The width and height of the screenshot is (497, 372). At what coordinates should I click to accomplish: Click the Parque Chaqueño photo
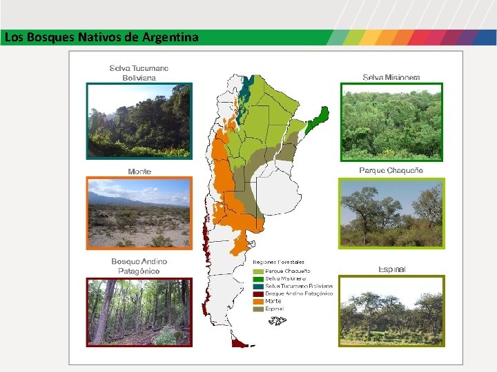coord(392,214)
